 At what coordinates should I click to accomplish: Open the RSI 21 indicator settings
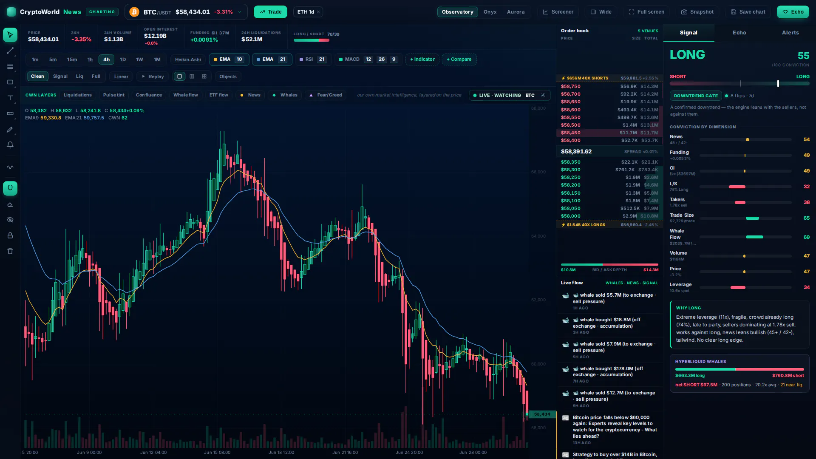(x=313, y=59)
